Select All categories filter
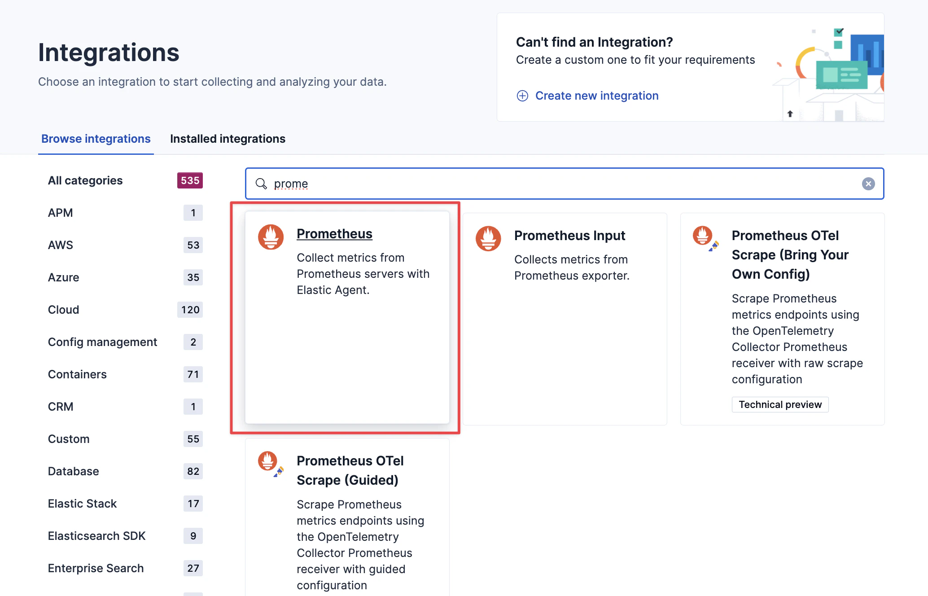Viewport: 928px width, 596px height. (85, 180)
